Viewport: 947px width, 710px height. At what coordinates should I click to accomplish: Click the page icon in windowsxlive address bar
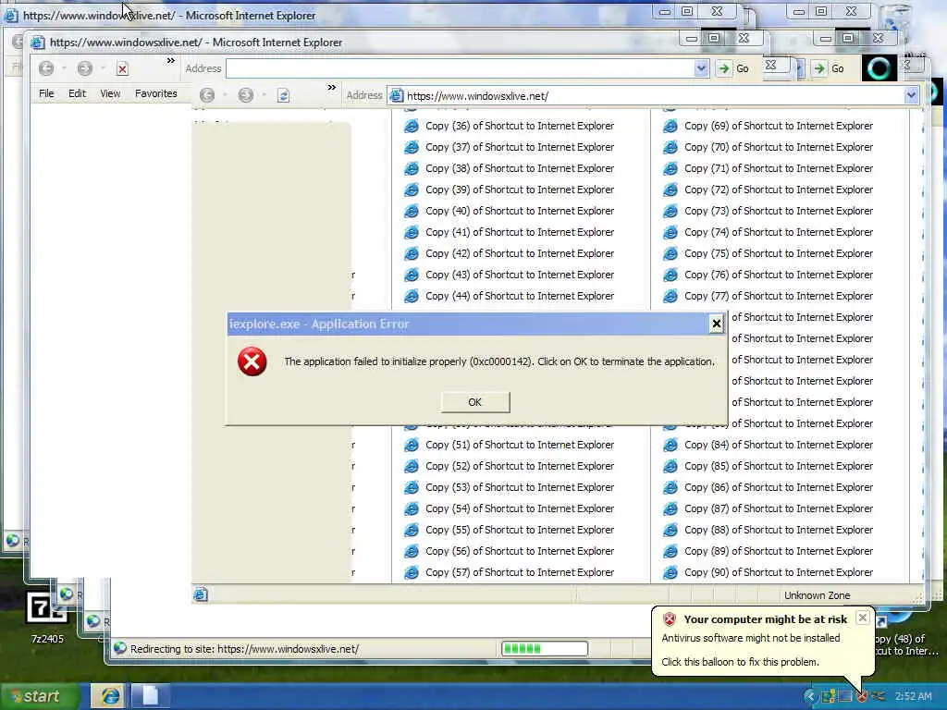point(397,95)
